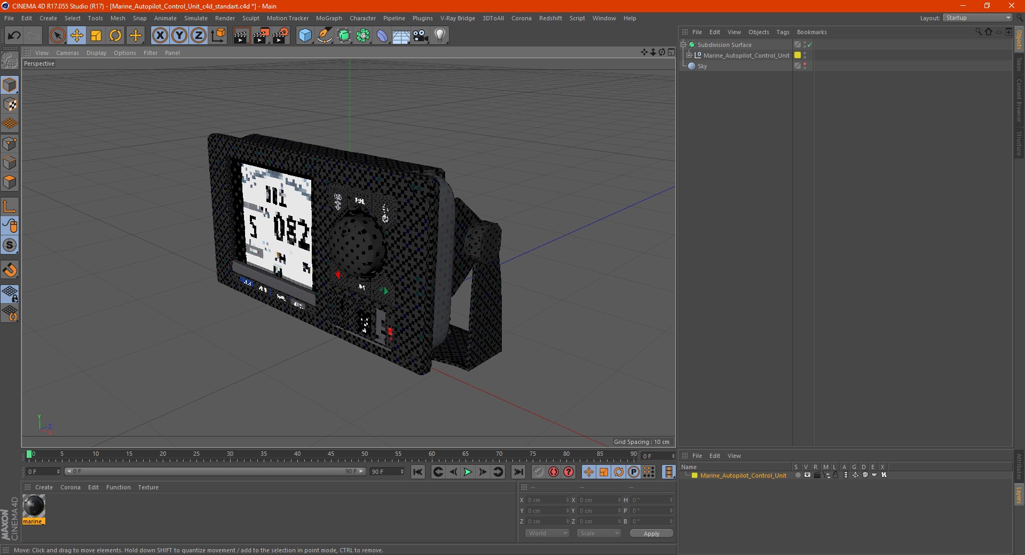Switch to Texture mode checkered icon

coord(10,105)
